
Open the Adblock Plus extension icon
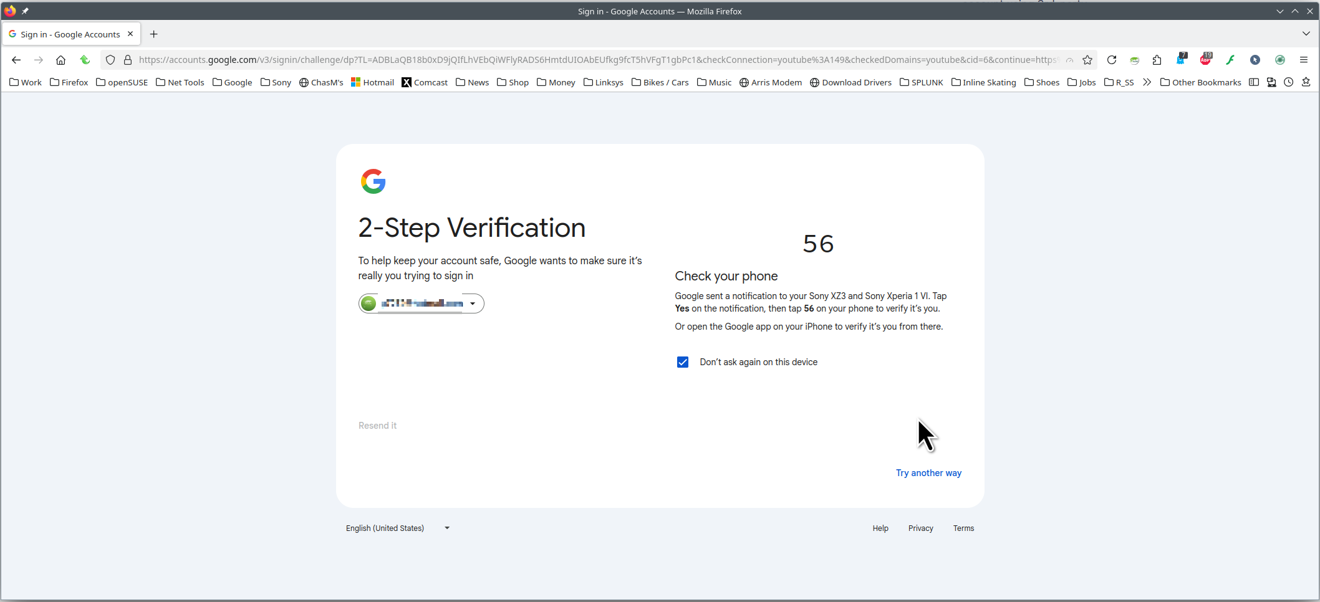point(1205,60)
